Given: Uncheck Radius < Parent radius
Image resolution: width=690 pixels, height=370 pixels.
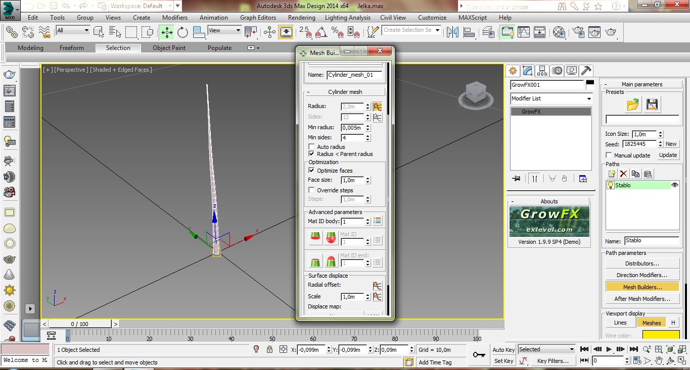Looking at the screenshot, I should pyautogui.click(x=311, y=154).
